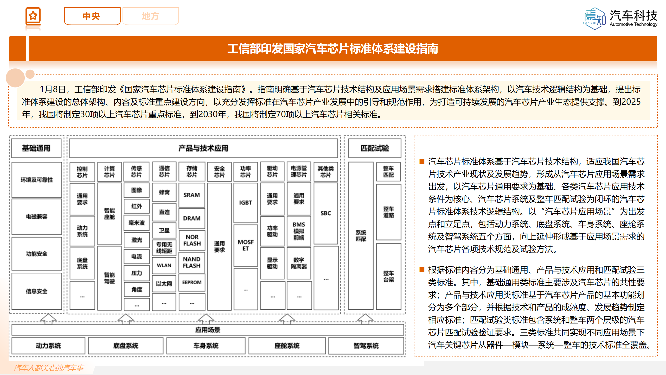Click the 应用场景 bar

[208, 330]
